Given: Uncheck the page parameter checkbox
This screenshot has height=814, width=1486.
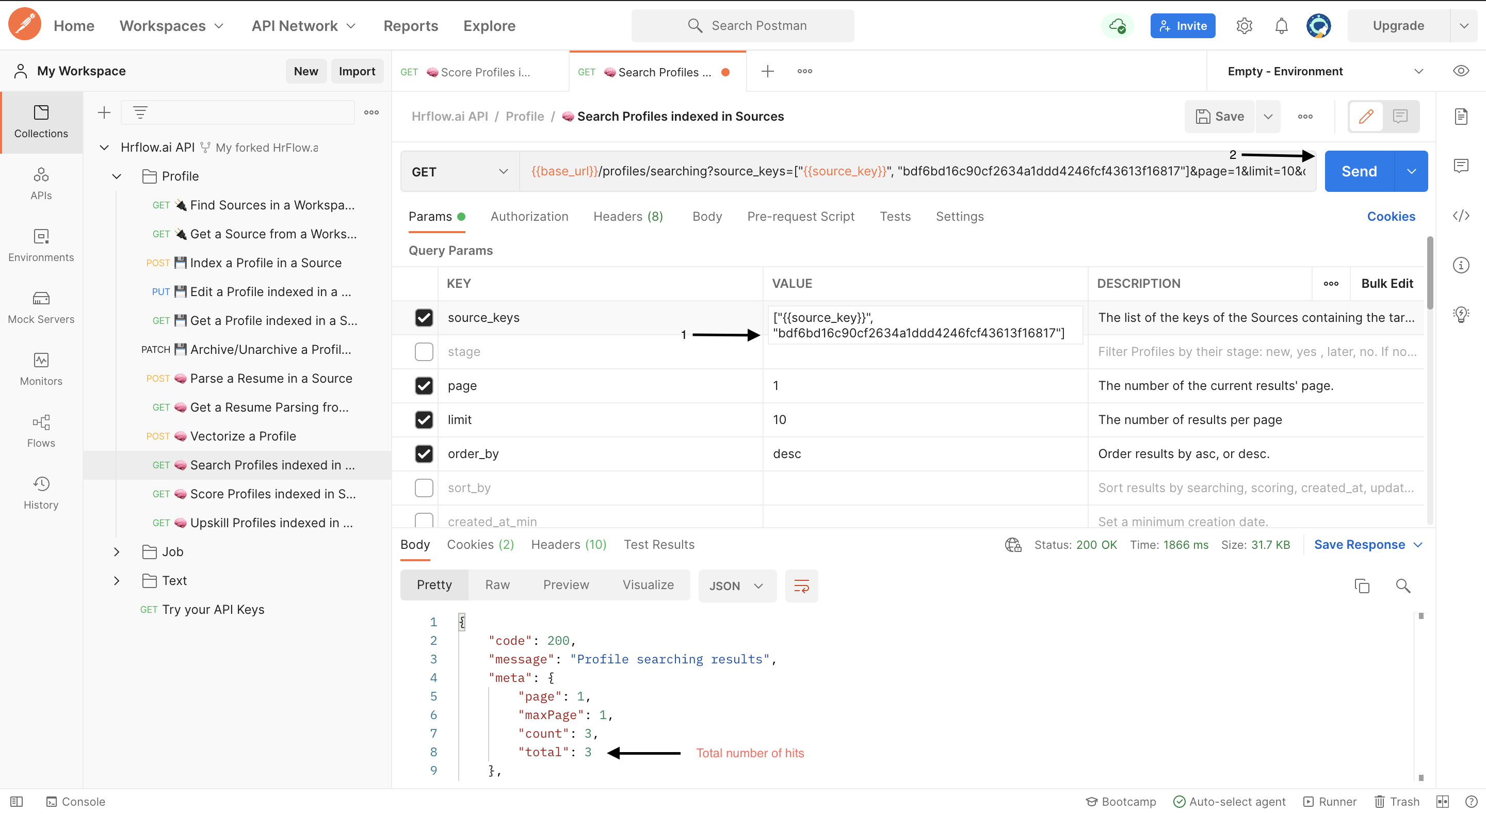Looking at the screenshot, I should 424,385.
